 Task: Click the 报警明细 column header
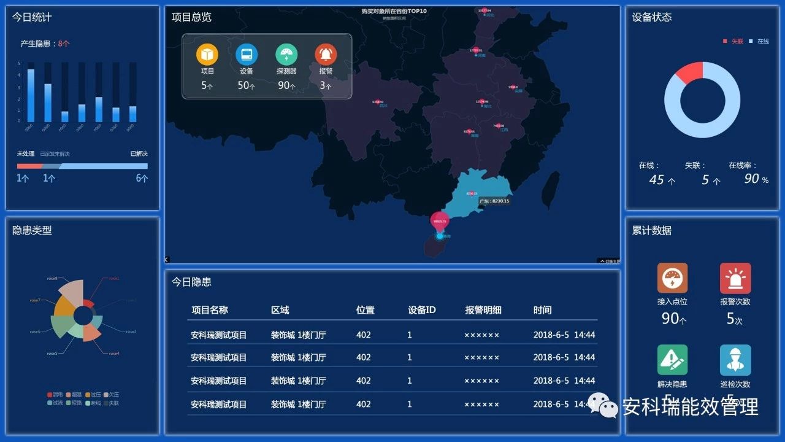coord(483,310)
